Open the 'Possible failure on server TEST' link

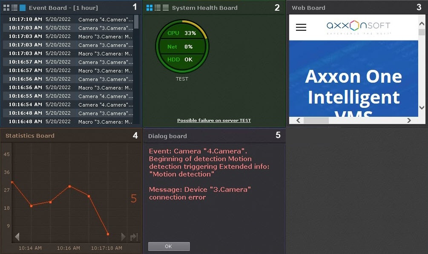[x=214, y=121]
